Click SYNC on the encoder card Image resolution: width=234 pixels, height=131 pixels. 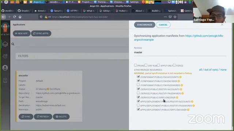tap(26, 116)
